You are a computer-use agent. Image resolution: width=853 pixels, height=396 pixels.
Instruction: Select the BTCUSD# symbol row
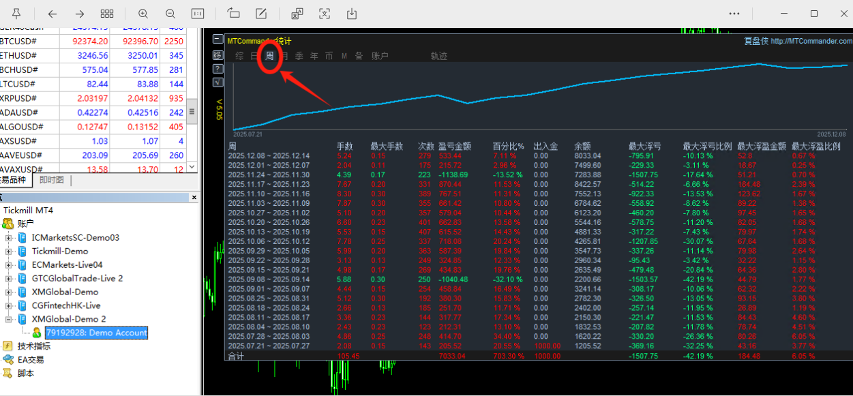pyautogui.click(x=93, y=41)
